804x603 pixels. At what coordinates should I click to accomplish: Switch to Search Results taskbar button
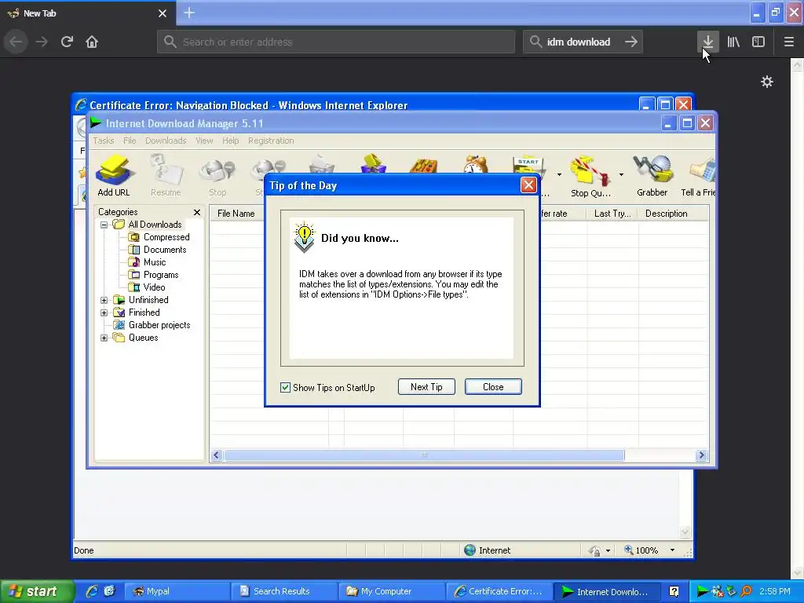click(x=284, y=591)
